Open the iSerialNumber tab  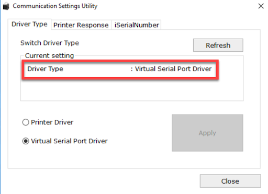[x=137, y=25]
